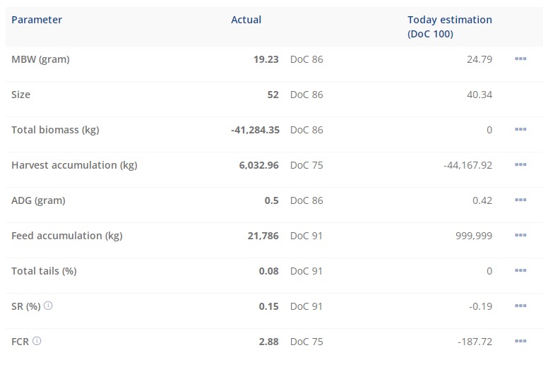Viewport: 543px width, 367px height.
Task: Click DoC 75 label in Harvest accumulation row
Action: coord(306,165)
